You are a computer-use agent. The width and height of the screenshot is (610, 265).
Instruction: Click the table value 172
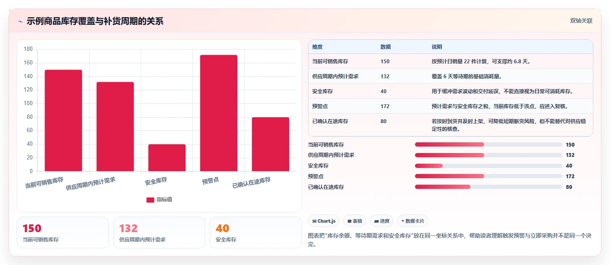[x=385, y=106]
